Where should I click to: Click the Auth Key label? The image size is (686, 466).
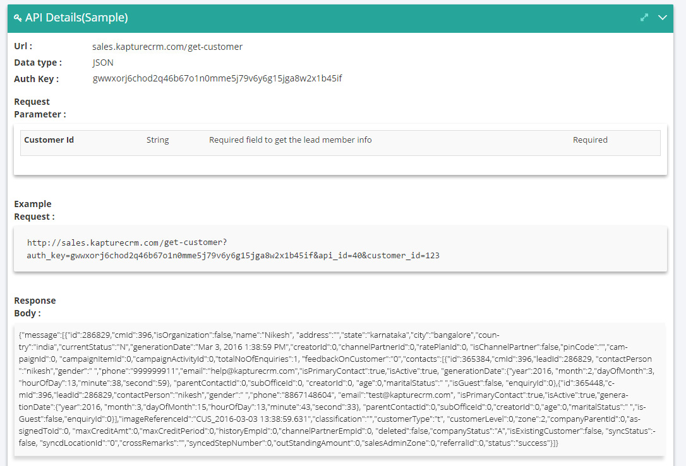[36, 79]
